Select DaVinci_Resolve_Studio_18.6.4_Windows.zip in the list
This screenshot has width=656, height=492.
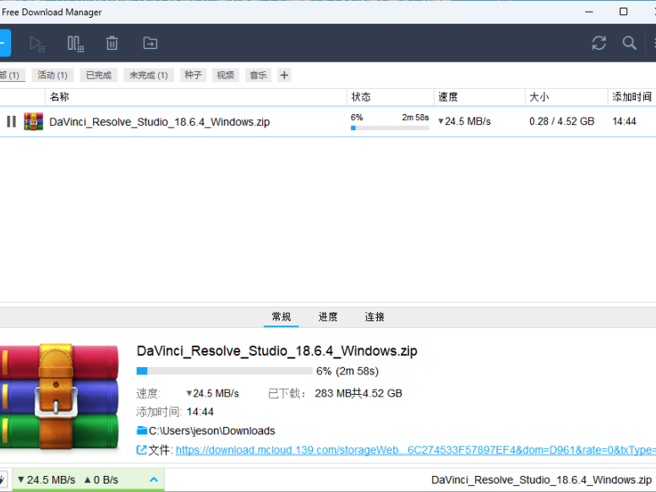(x=160, y=123)
